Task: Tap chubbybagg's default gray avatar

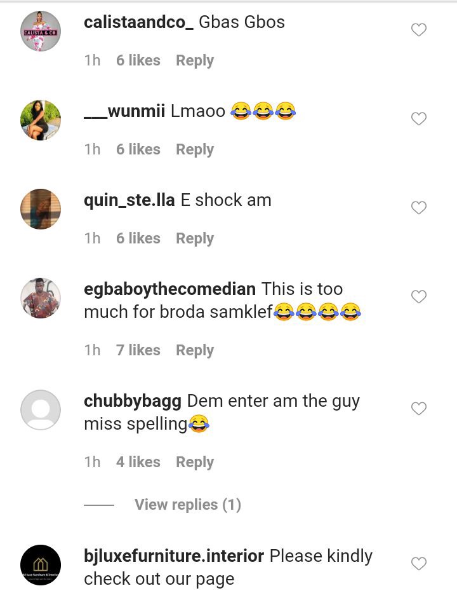Action: [x=41, y=410]
